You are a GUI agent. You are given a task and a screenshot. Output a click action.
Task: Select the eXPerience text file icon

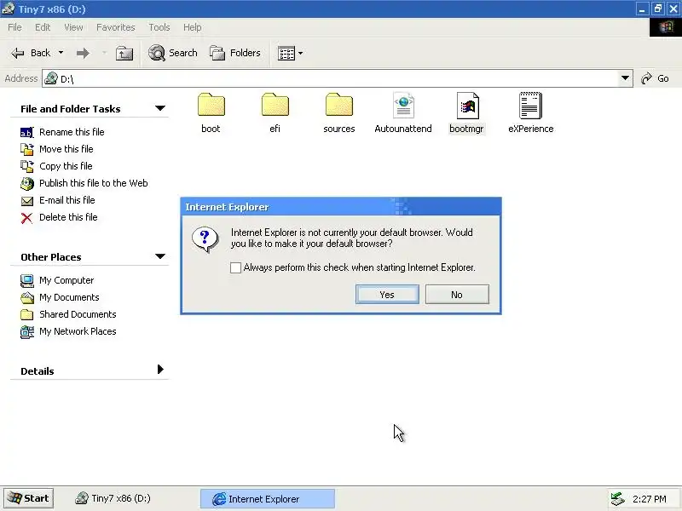point(530,105)
